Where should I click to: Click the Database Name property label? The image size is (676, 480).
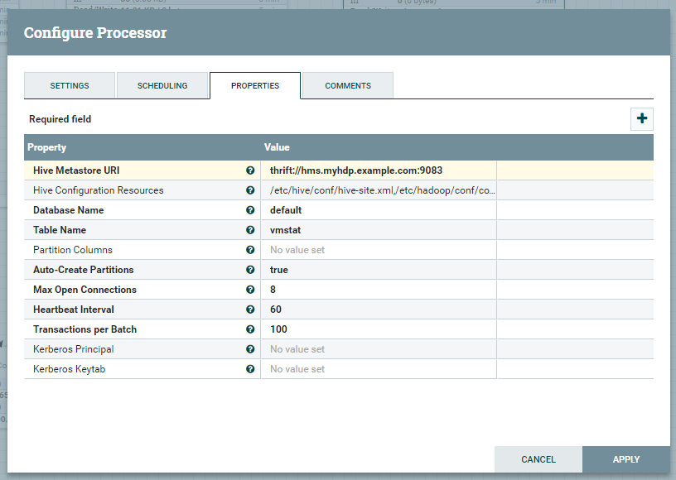click(x=69, y=210)
